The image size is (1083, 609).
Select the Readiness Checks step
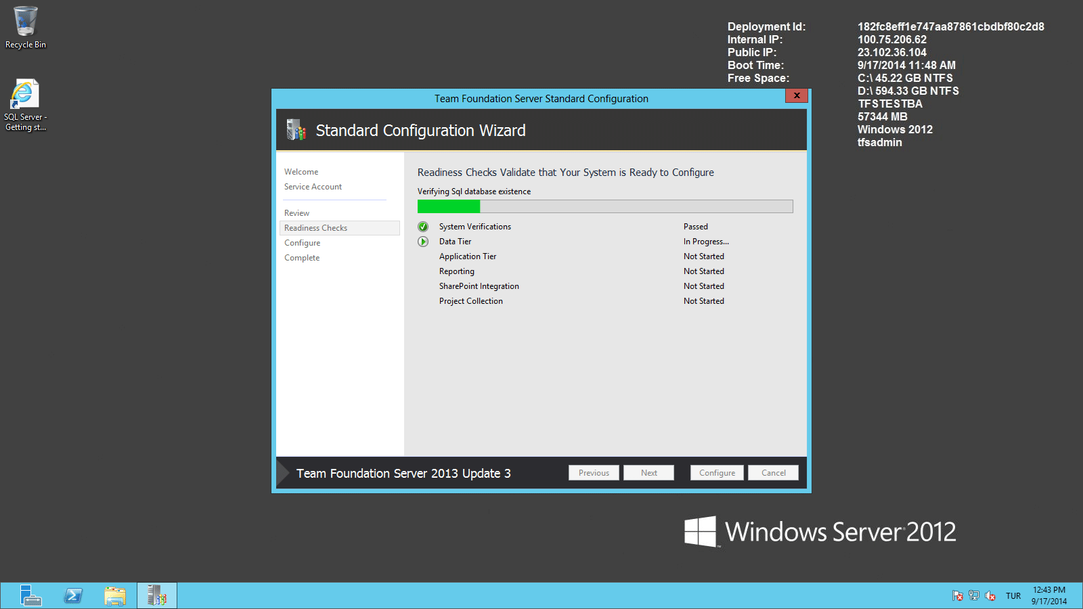(x=339, y=228)
